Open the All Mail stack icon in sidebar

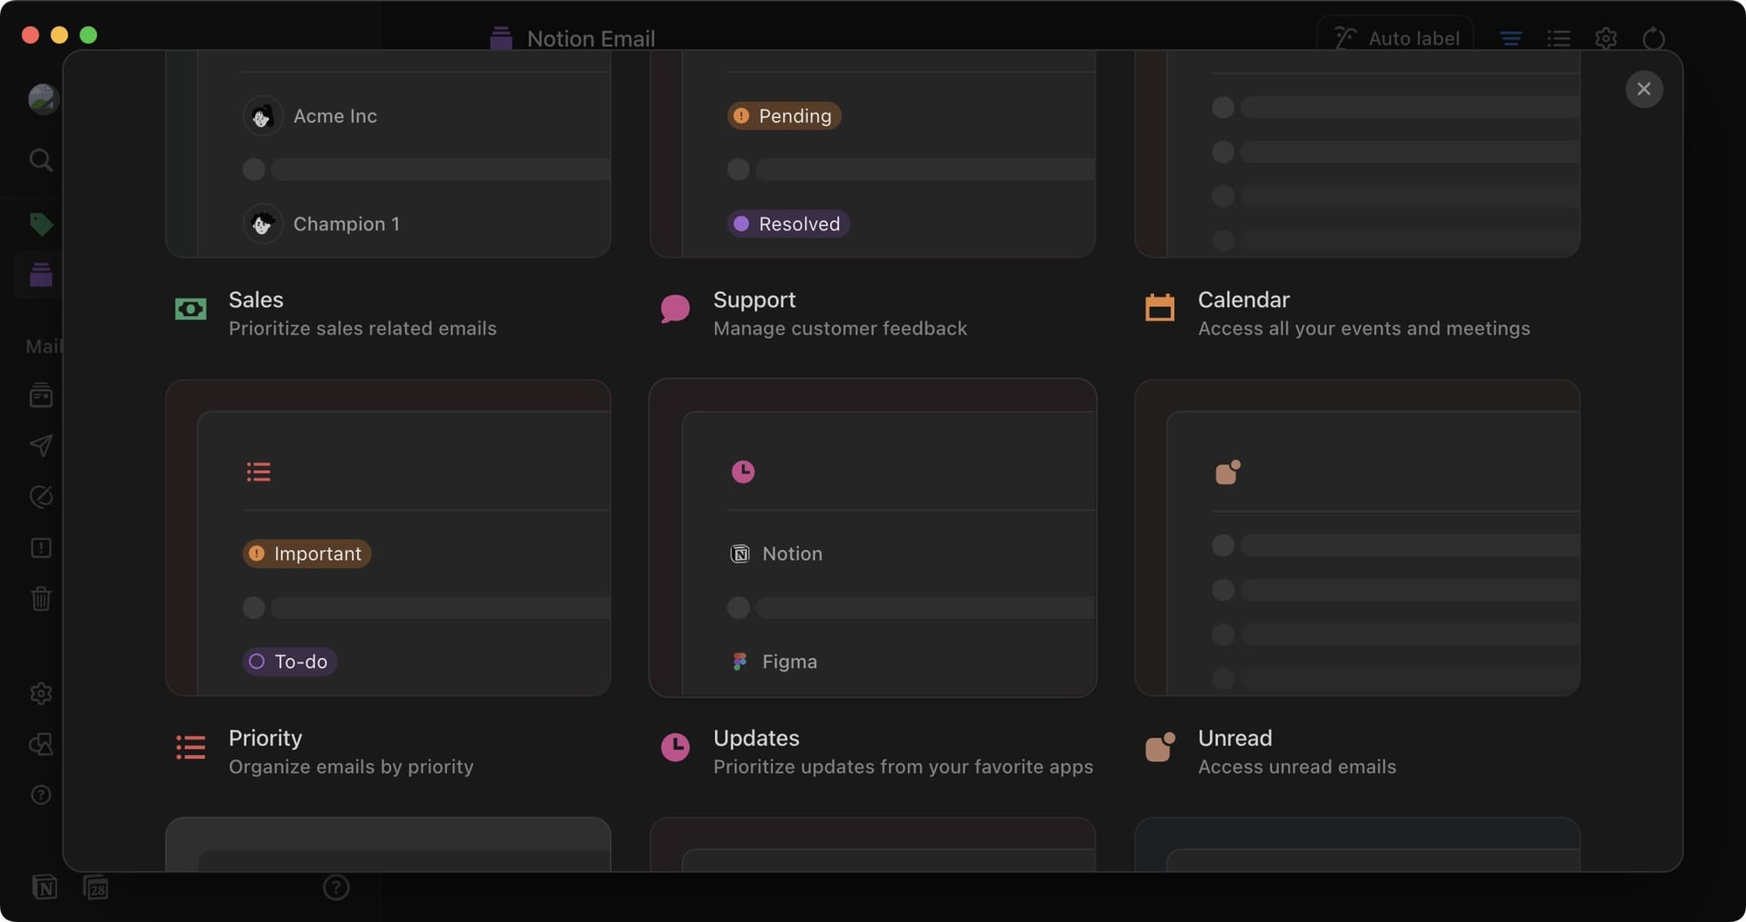click(41, 396)
